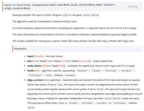Click the second float link inside Tuple brackets
The height and width of the screenshot is (111, 144).
click(x=61, y=66)
